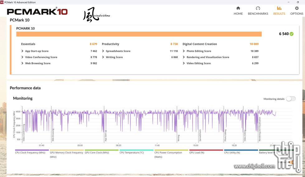Screen dimensions: 305x177
Task: Click the Spreadsheets value 11 118
Action: click(x=174, y=51)
